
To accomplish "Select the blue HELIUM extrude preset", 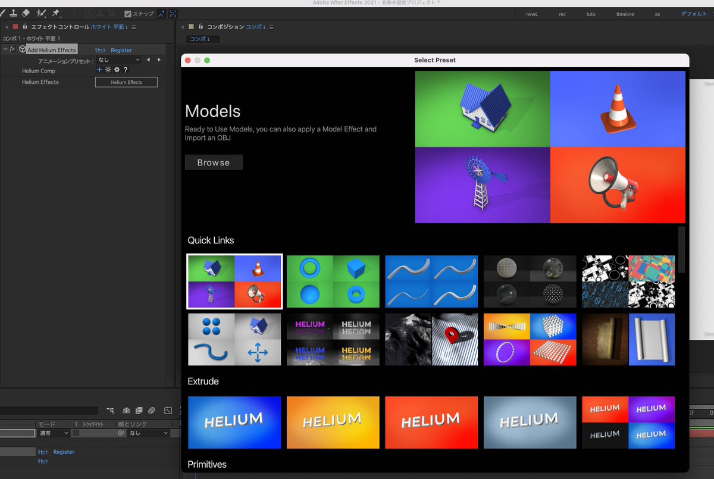I will (x=234, y=422).
